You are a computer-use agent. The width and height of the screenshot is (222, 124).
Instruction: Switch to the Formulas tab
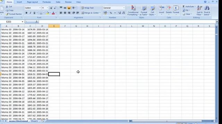[x=47, y=2]
